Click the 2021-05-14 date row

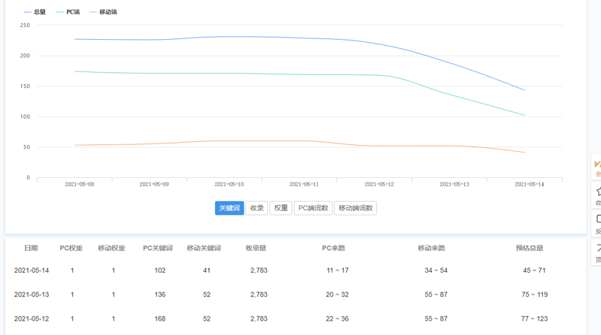pos(32,270)
